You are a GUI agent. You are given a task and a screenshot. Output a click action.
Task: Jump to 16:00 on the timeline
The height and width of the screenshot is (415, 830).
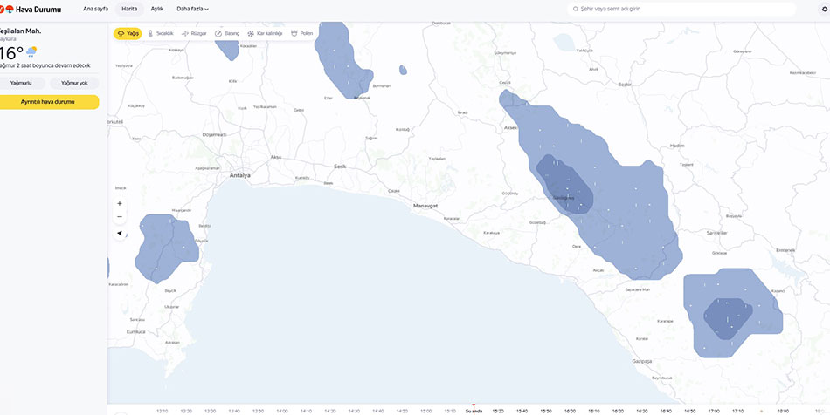tap(570, 411)
